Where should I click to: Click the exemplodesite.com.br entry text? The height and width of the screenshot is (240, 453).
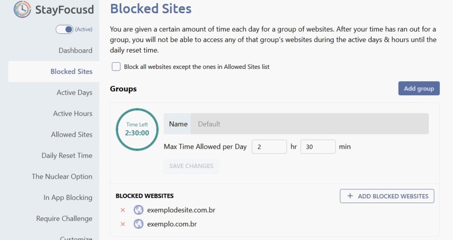[181, 210]
